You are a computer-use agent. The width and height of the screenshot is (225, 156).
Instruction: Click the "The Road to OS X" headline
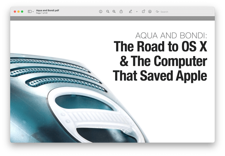[160, 46]
